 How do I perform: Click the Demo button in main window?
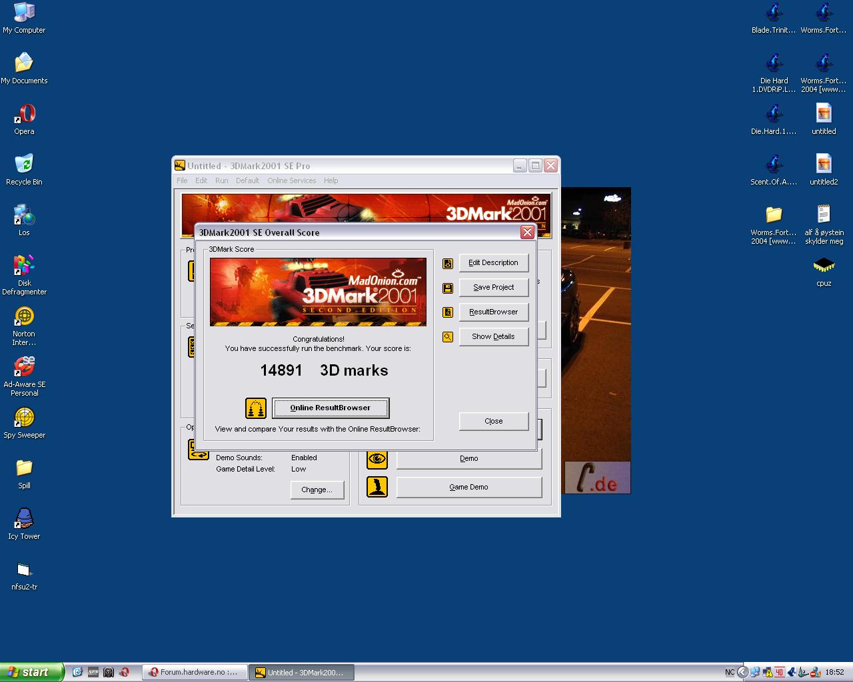tap(468, 459)
